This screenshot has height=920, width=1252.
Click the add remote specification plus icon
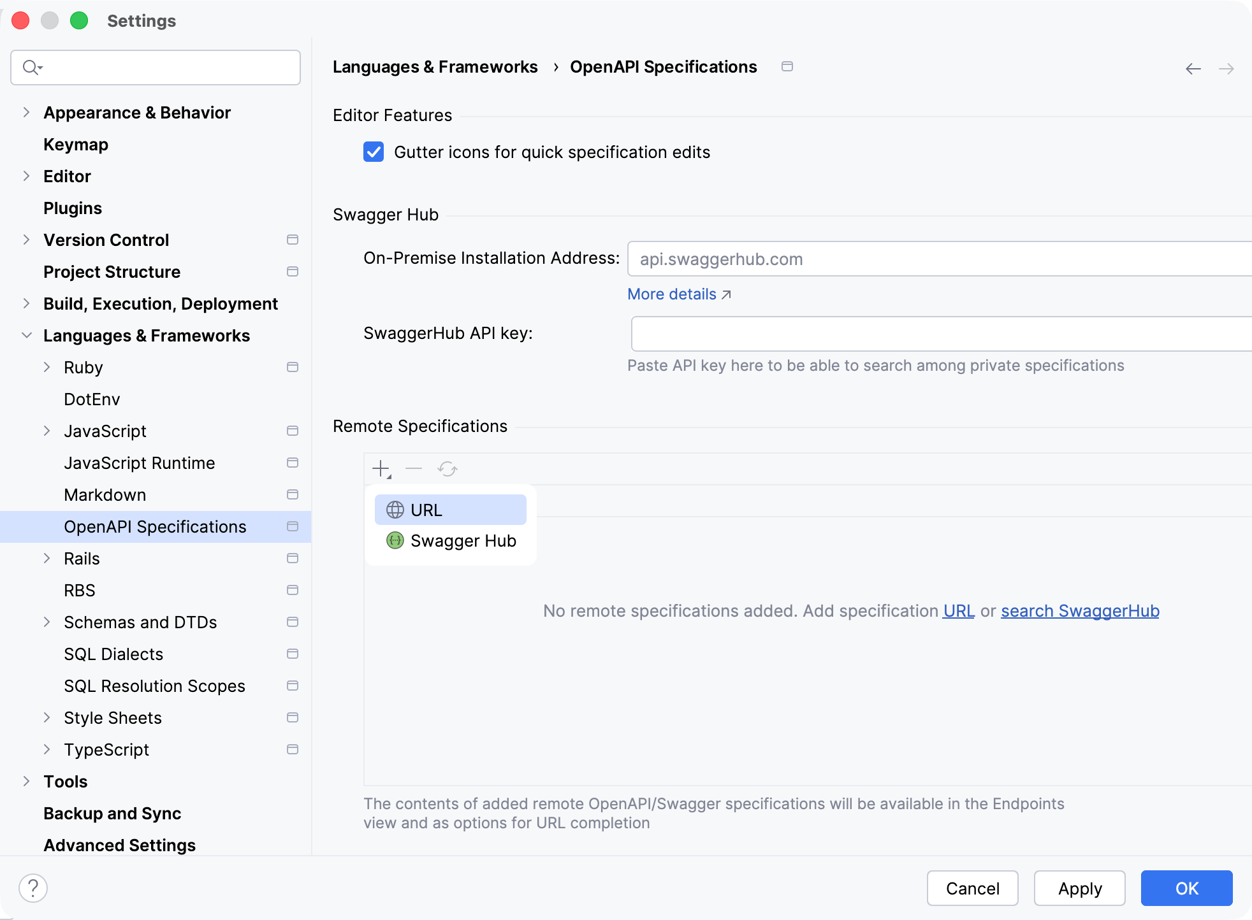[x=381, y=470]
